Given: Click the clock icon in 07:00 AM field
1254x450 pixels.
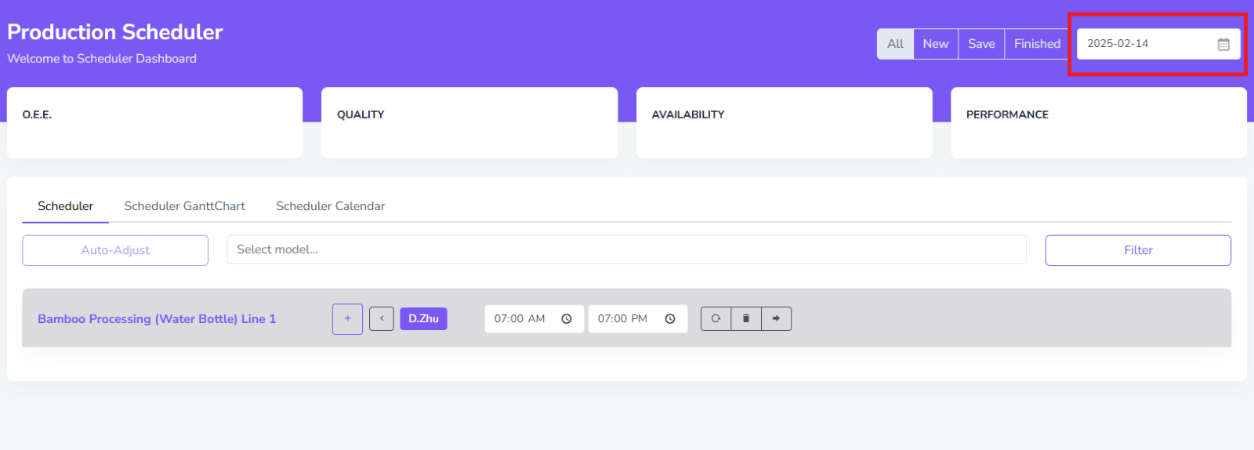Looking at the screenshot, I should pos(567,319).
